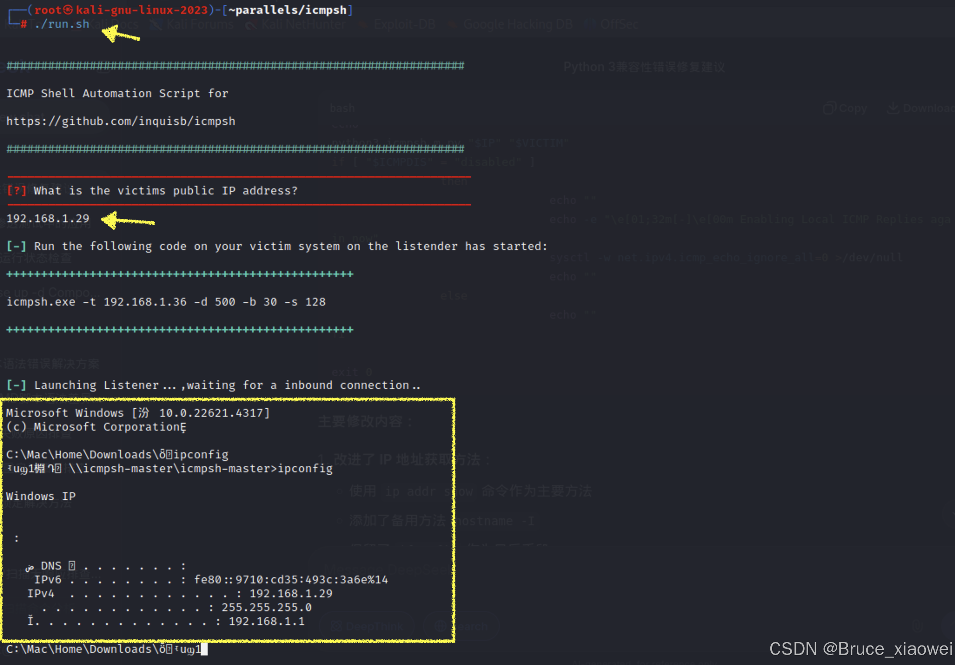The image size is (955, 665).
Task: Click the ./run.sh command text
Action: pyautogui.click(x=62, y=24)
